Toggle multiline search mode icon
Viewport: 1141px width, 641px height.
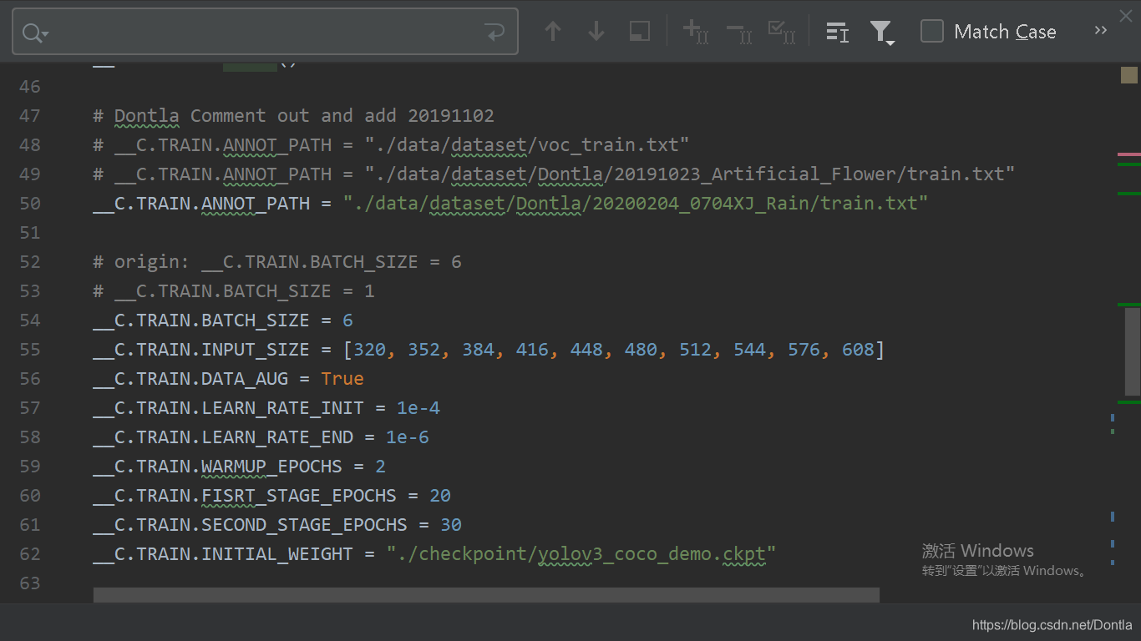[837, 32]
